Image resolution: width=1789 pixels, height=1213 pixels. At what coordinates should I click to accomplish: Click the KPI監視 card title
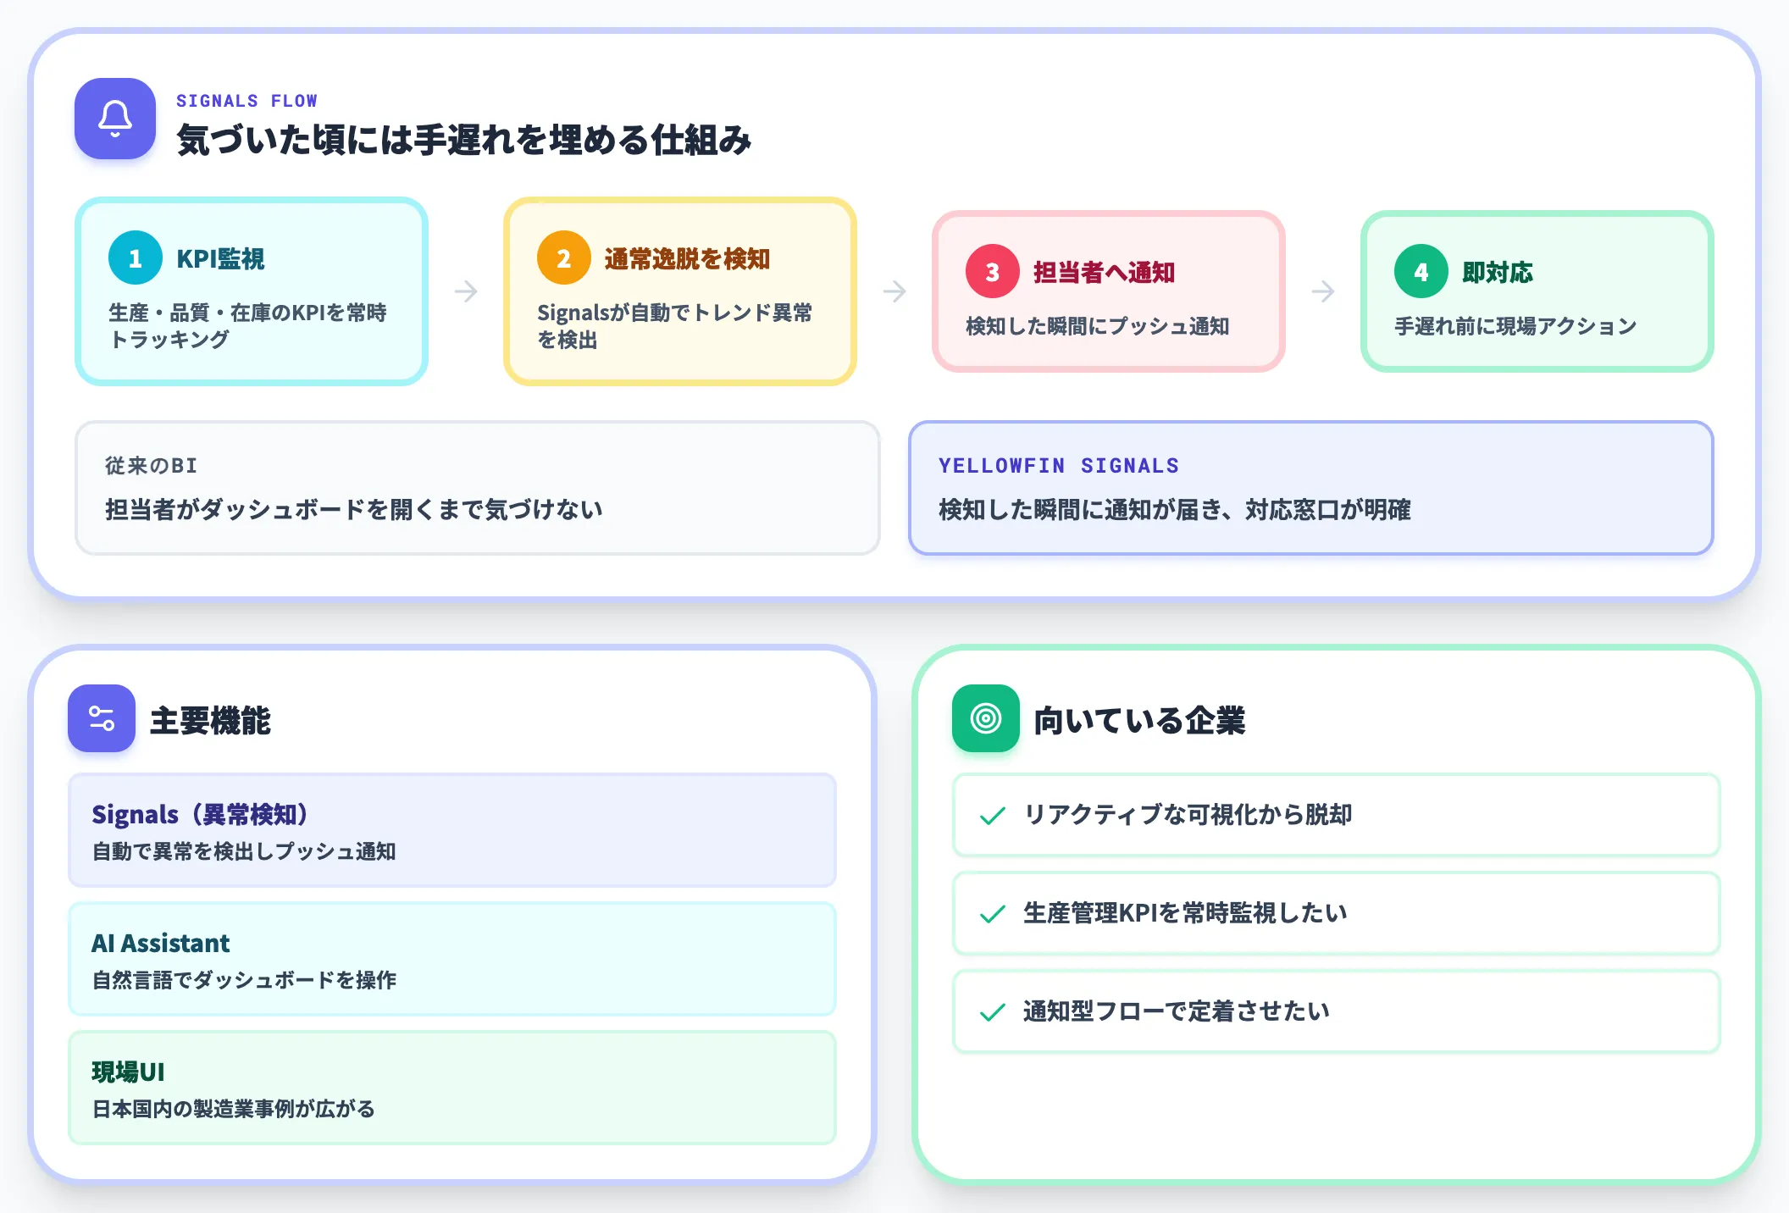coord(220,258)
